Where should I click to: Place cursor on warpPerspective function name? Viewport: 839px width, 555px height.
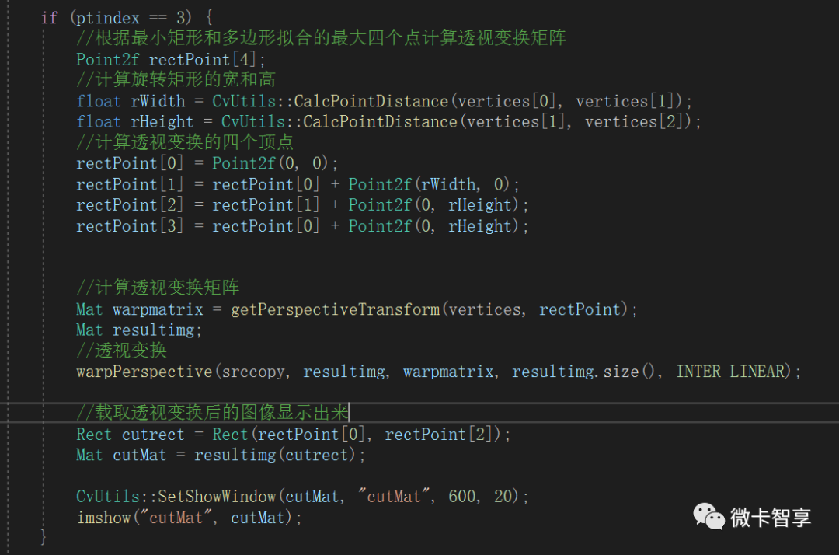point(144,372)
